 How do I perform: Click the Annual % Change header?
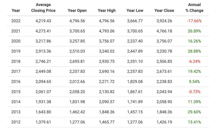(x=194, y=8)
